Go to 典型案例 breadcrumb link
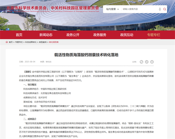This screenshot has height=139, width=175. pyautogui.click(x=43, y=42)
